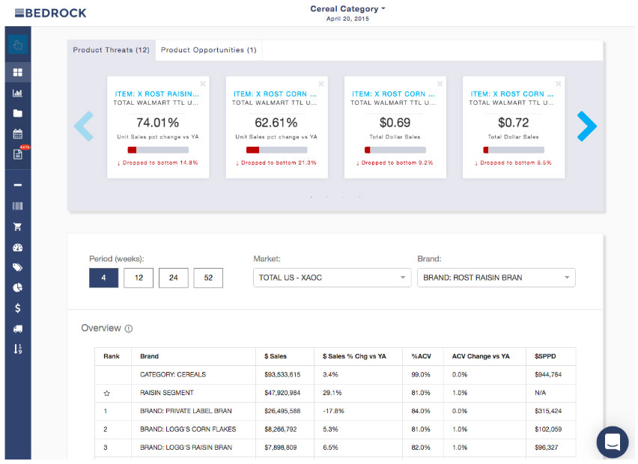Screen dimensions: 638x464
Task: Click the Overview info icon
Action: (x=129, y=329)
